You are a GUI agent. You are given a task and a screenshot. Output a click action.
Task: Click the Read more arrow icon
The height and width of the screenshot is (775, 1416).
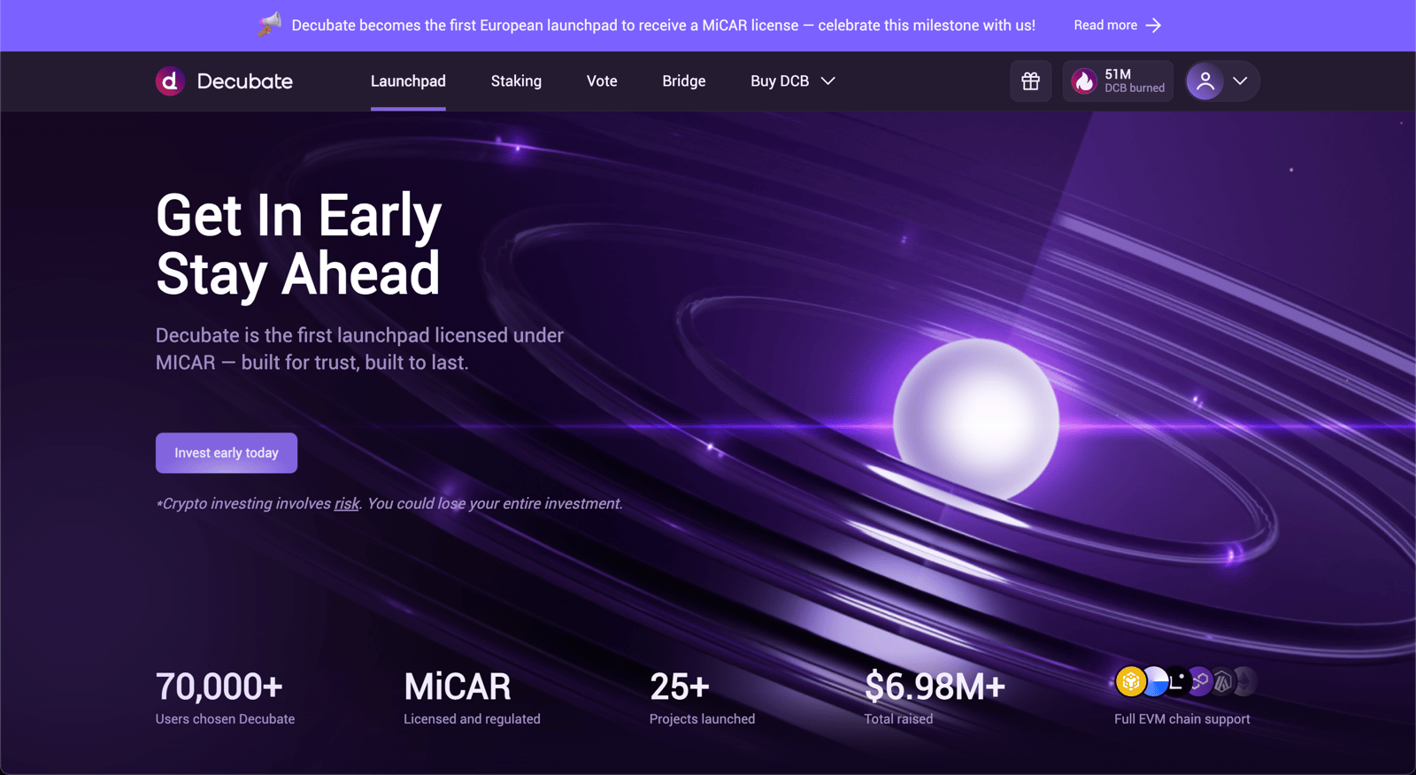pyautogui.click(x=1153, y=26)
